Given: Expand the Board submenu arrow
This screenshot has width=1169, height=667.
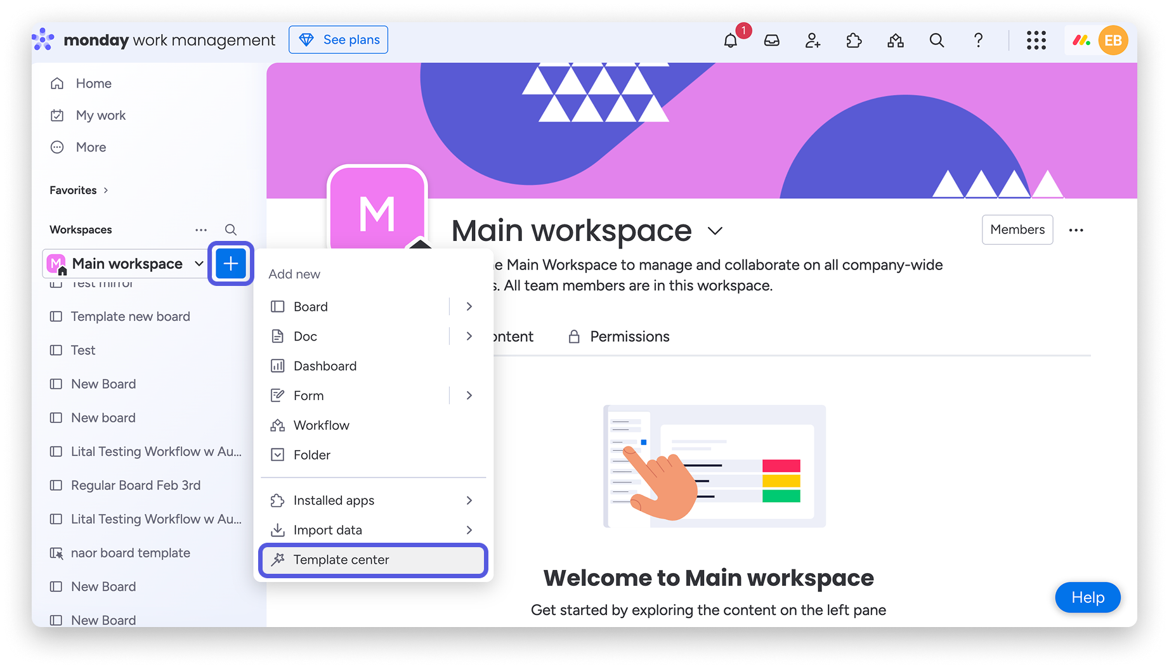Looking at the screenshot, I should coord(469,307).
